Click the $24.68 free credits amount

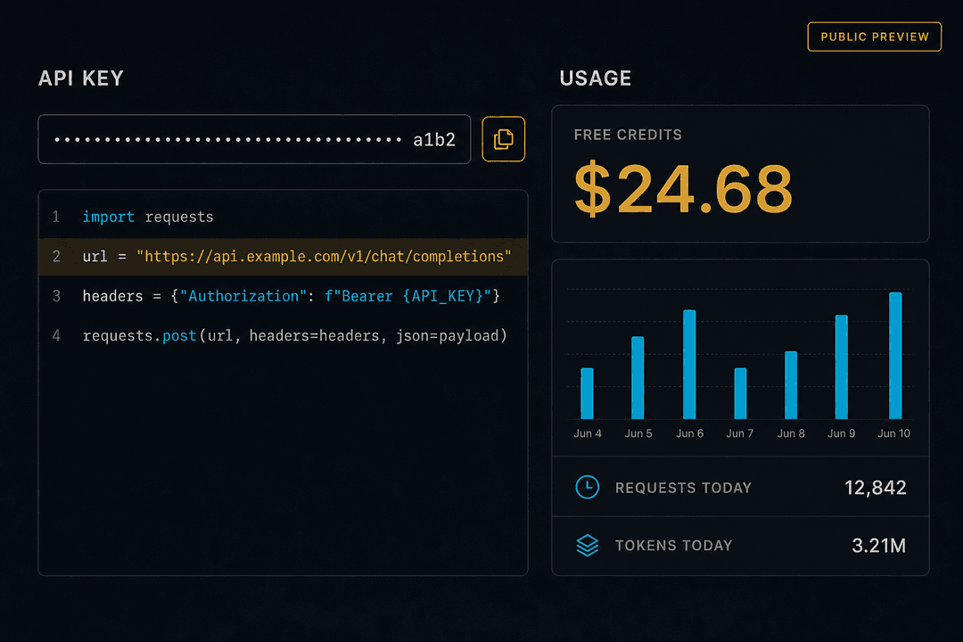(x=683, y=189)
